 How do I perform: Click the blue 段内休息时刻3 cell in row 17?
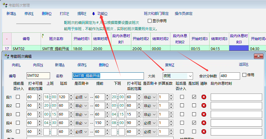pos(239,49)
